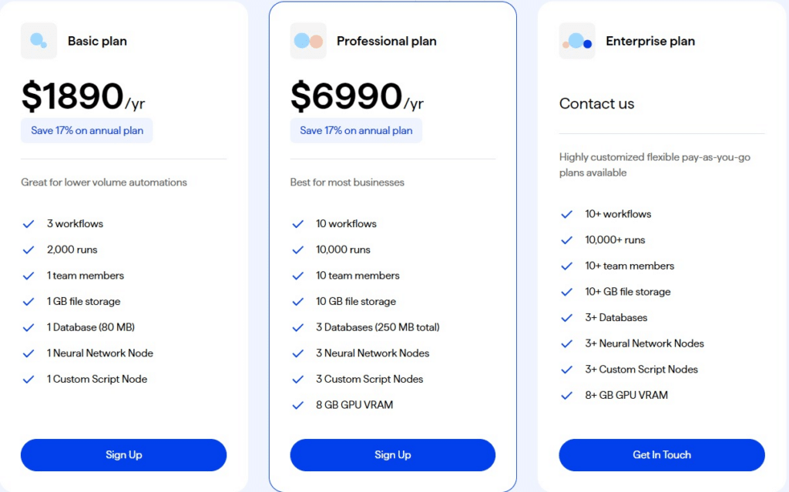Click the "Professional plan" title
This screenshot has width=789, height=492.
[386, 41]
